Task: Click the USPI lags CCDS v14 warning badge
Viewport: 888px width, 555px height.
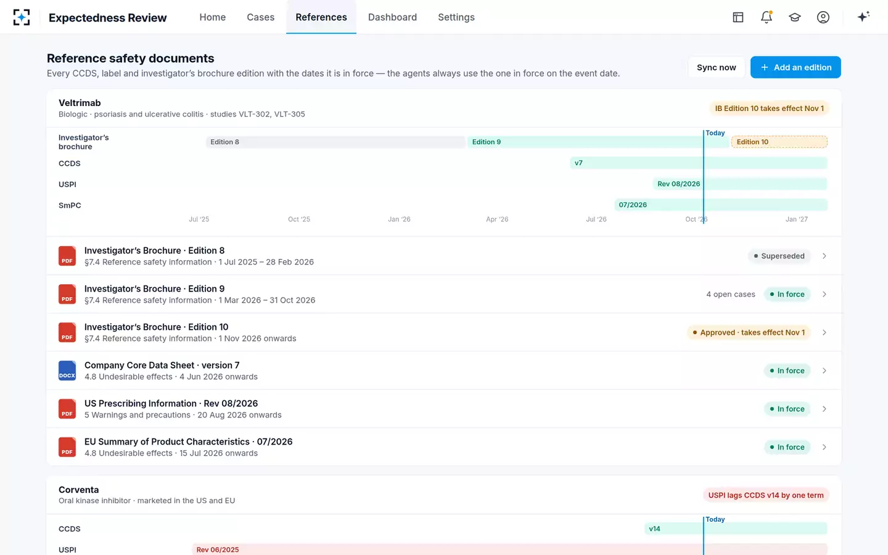Action: (766, 495)
